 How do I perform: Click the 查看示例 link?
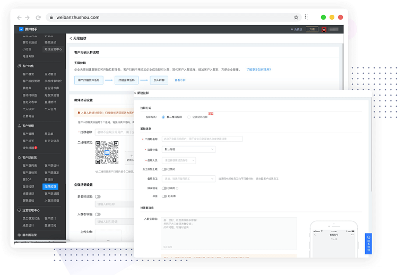(x=180, y=80)
